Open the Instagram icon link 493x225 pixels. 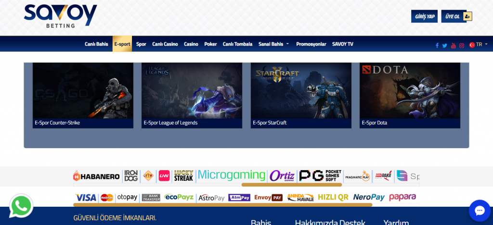462,46
